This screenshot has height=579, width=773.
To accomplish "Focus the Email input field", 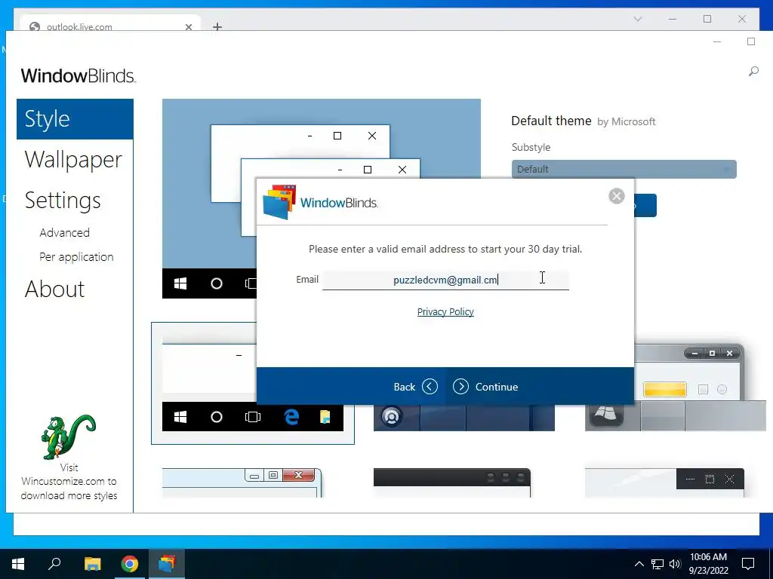I will (x=445, y=280).
